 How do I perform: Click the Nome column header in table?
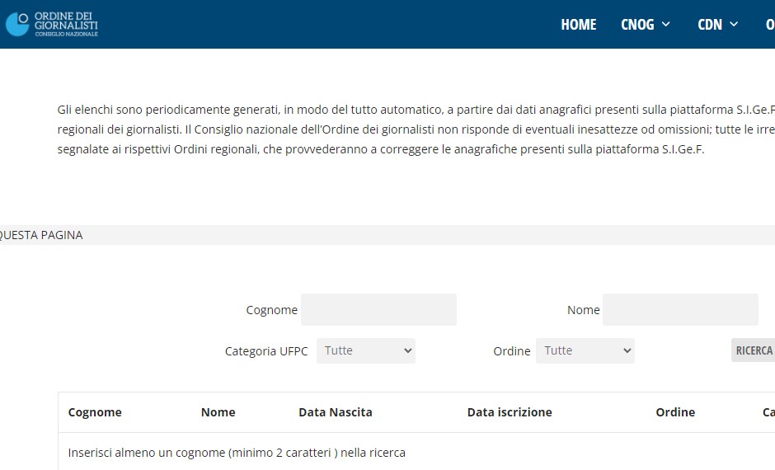pos(218,412)
